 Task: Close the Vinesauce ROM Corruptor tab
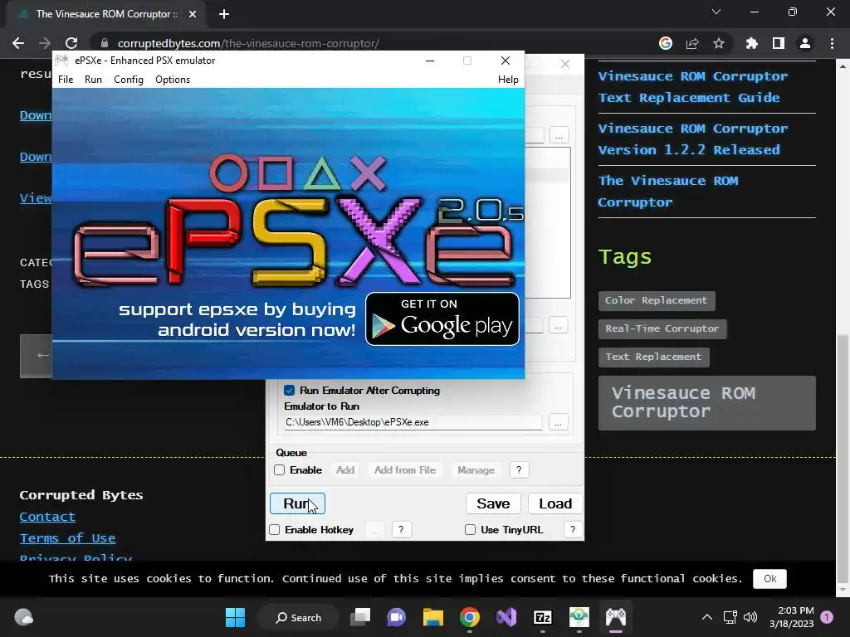pyautogui.click(x=193, y=14)
